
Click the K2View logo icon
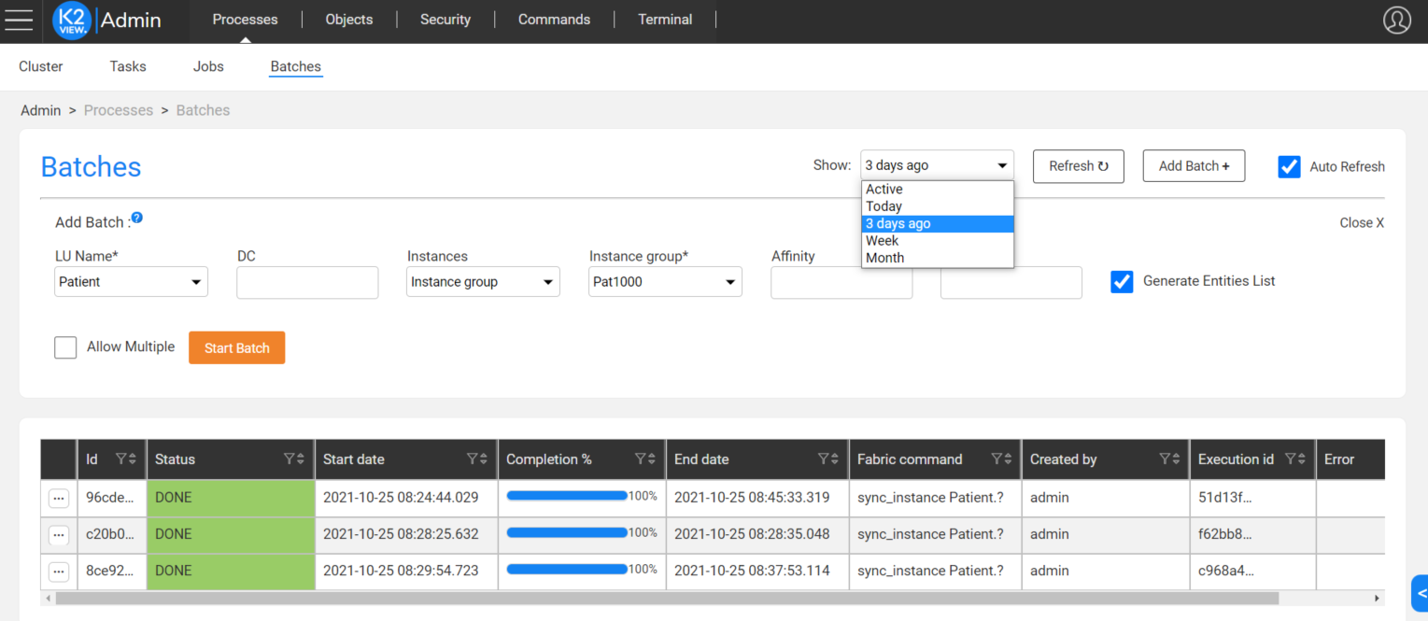tap(72, 21)
